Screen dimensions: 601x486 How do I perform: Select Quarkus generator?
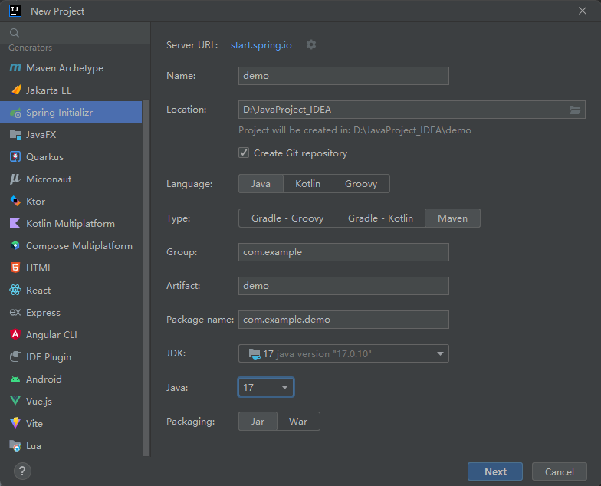71,156
